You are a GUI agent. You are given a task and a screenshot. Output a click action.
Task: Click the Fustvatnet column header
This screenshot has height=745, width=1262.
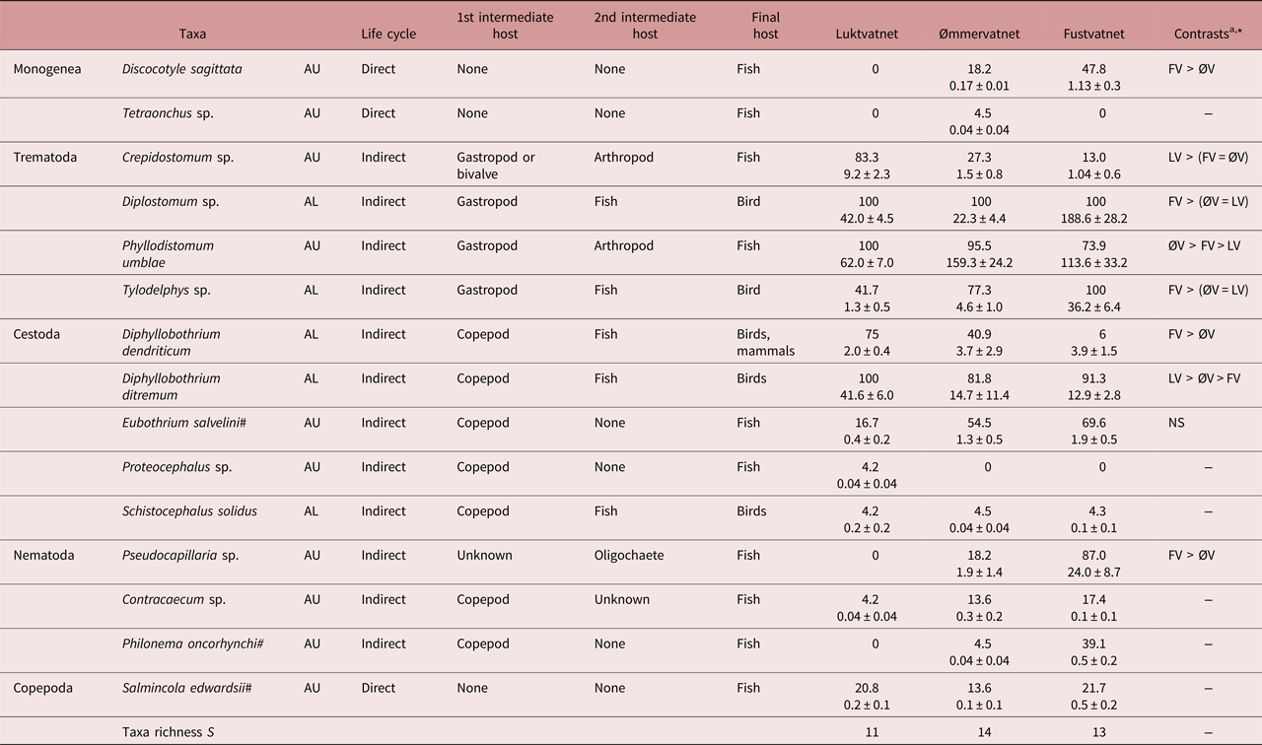1092,34
